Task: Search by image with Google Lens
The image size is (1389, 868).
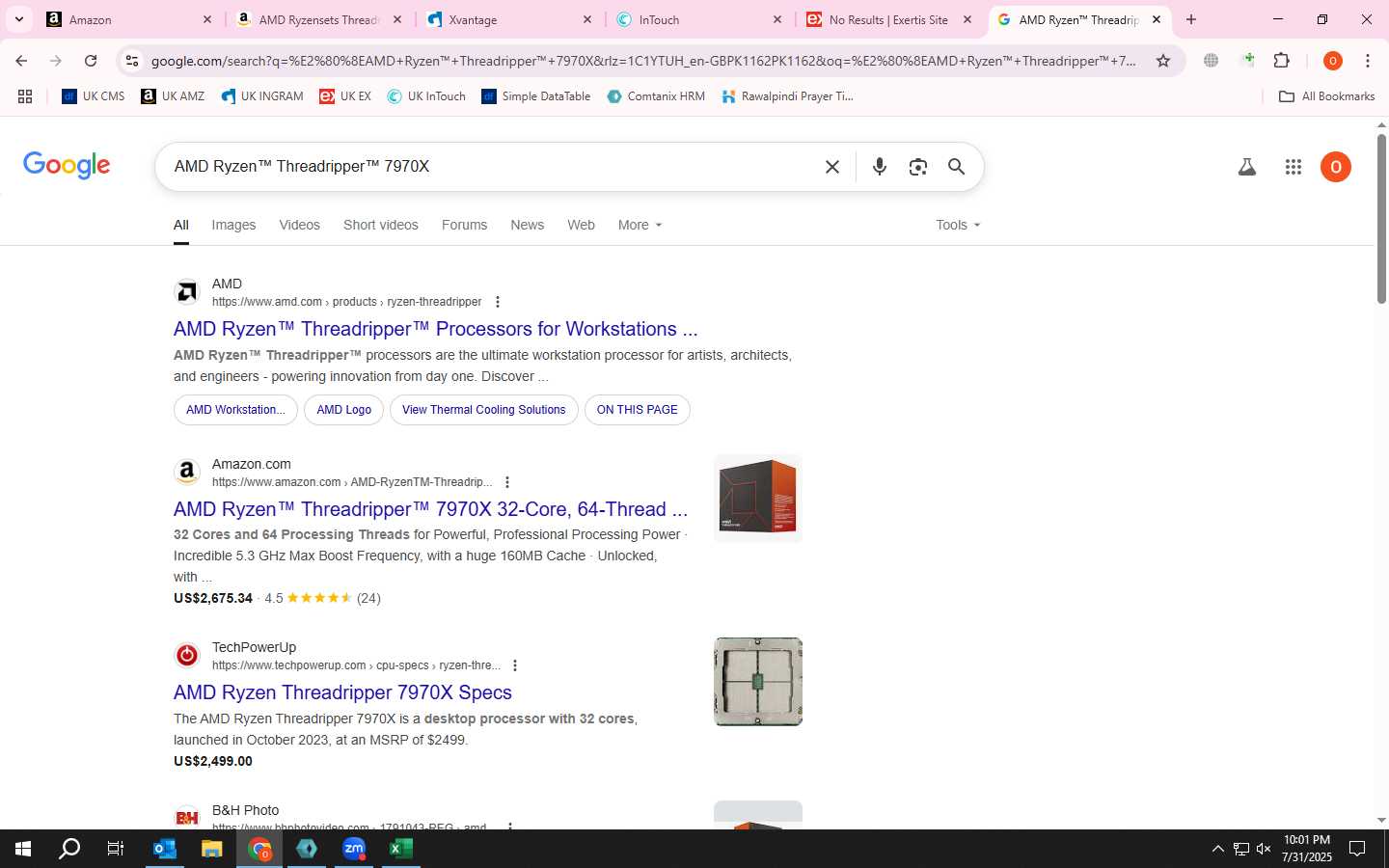Action: click(918, 167)
